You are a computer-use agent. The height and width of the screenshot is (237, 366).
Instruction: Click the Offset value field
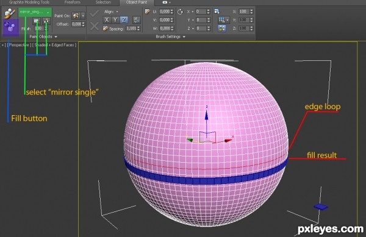(76, 24)
